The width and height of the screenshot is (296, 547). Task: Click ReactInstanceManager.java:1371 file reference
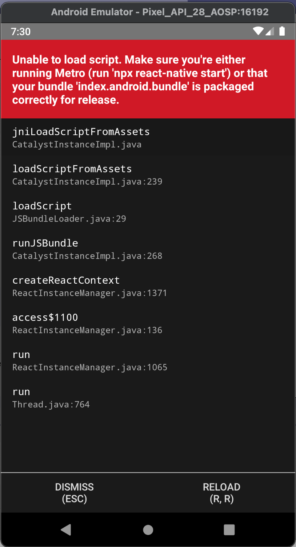90,293
